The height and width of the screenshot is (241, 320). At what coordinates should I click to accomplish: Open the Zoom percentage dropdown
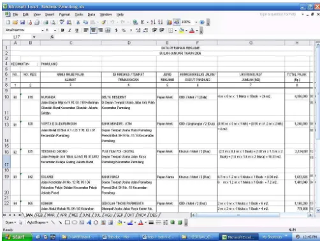click(x=196, y=22)
